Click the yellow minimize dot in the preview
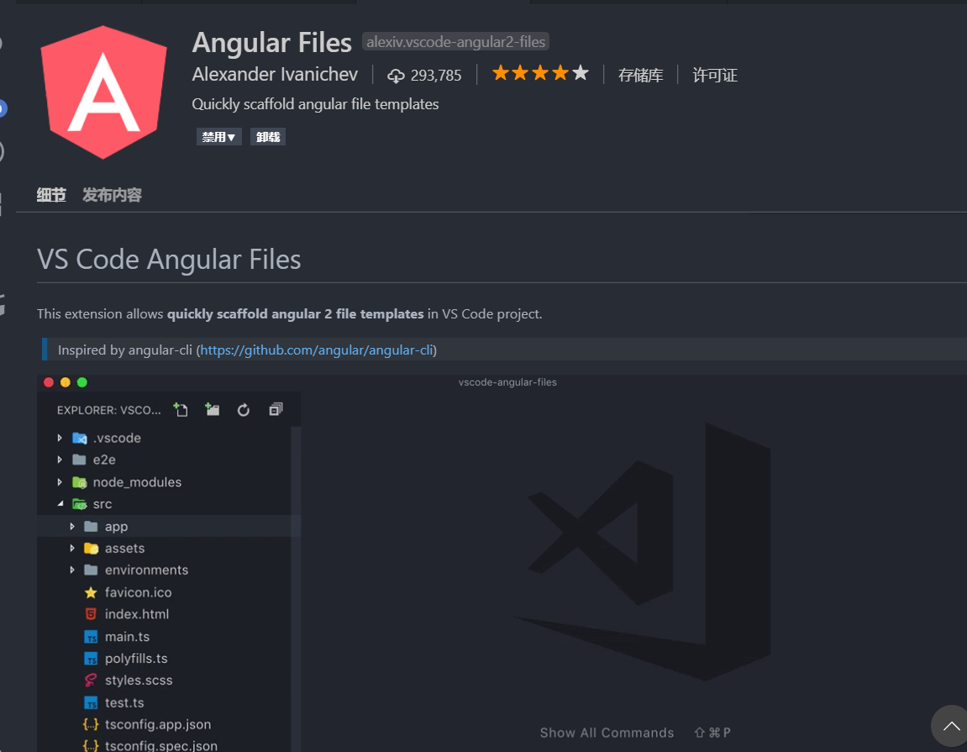Viewport: 967px width, 752px height. 66,382
